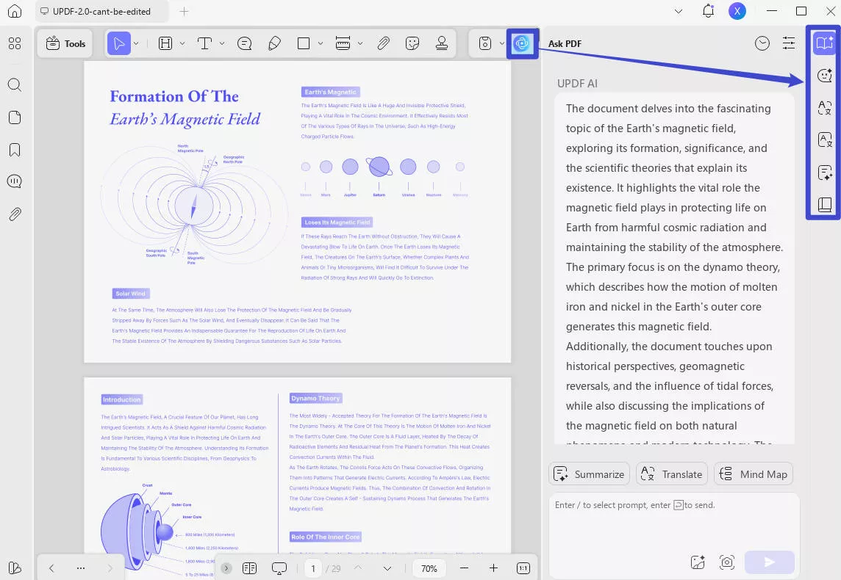Select the text typewriter tool

click(x=204, y=43)
